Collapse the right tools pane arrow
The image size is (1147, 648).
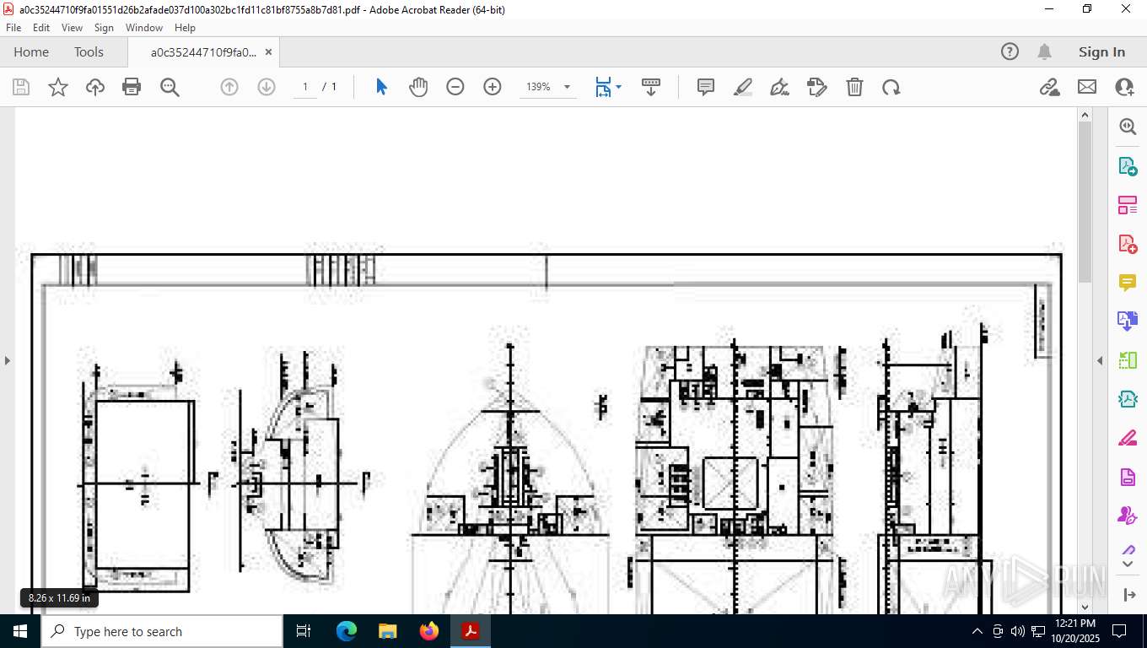click(x=1100, y=360)
